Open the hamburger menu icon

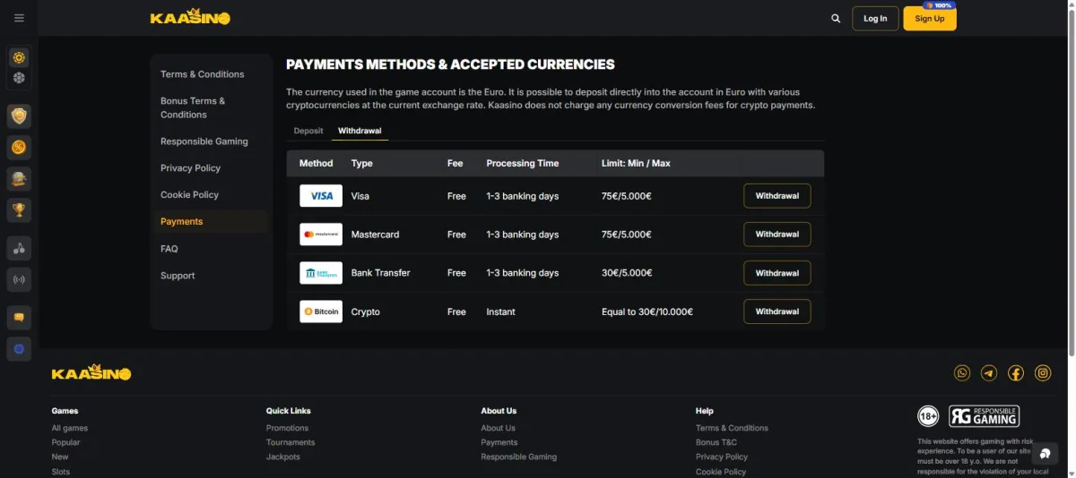(x=19, y=18)
